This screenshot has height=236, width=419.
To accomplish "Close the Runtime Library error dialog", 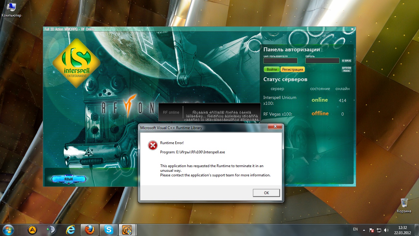I will point(275,127).
